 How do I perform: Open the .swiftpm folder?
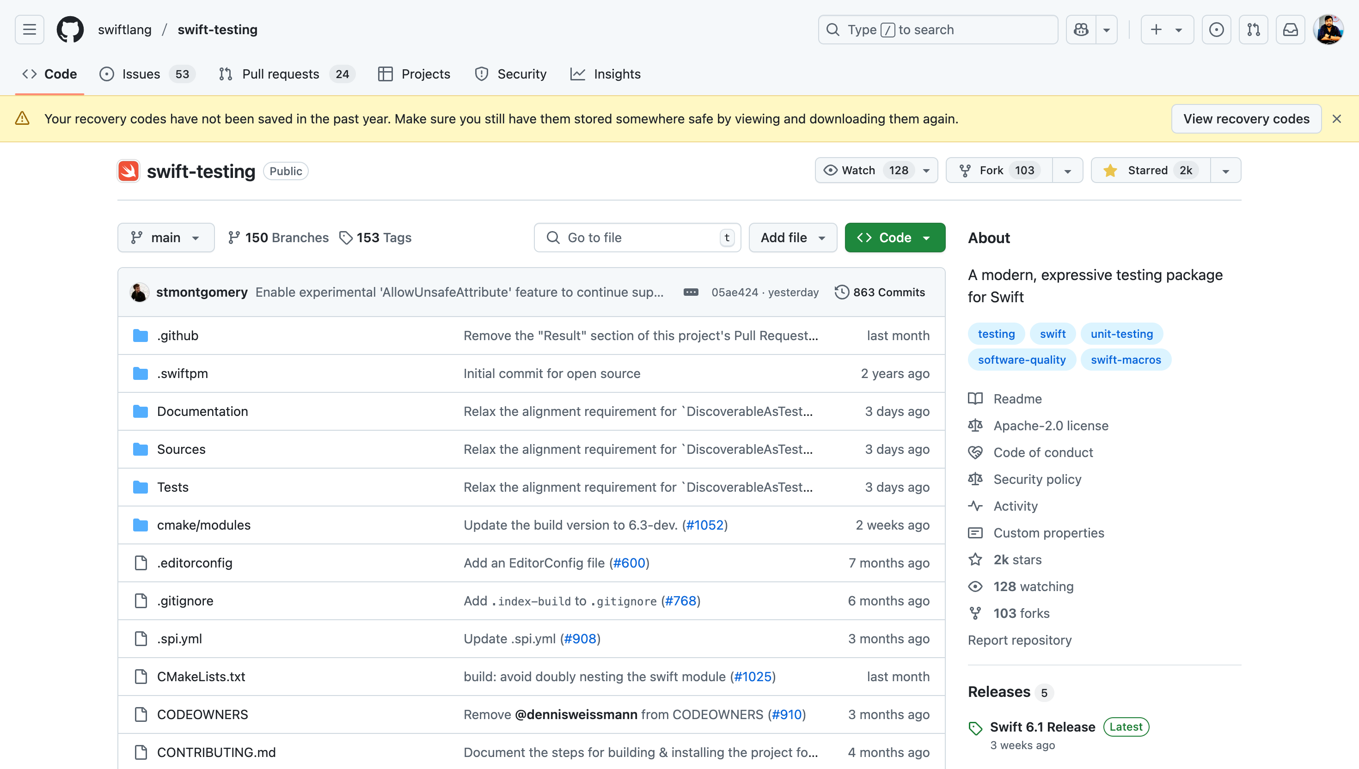(182, 373)
